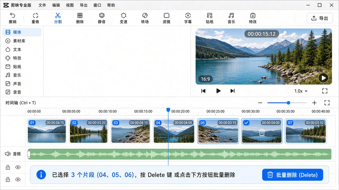Screen dimensions: 339x190
Task: Jump to the next frame in the preview controls
Action: tap(233, 91)
